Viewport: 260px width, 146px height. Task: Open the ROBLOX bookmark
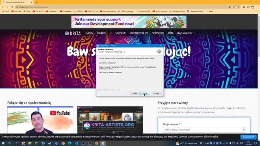[x=78, y=11]
